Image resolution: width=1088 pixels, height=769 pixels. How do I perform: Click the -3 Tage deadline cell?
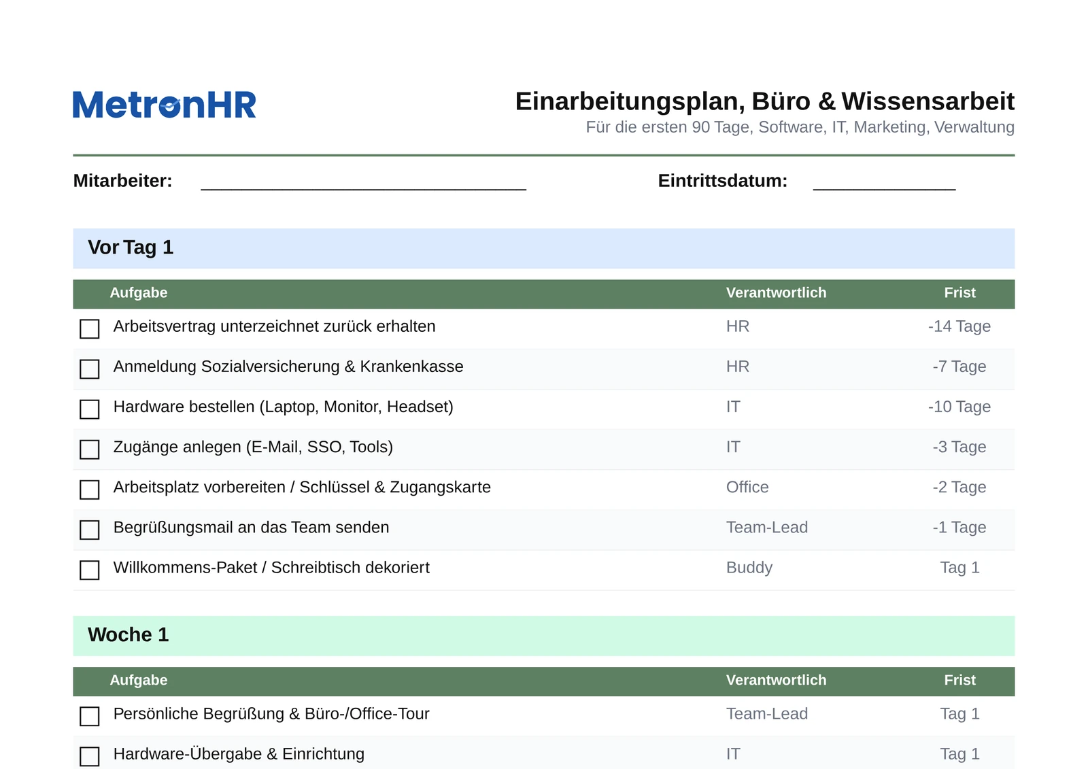point(959,447)
